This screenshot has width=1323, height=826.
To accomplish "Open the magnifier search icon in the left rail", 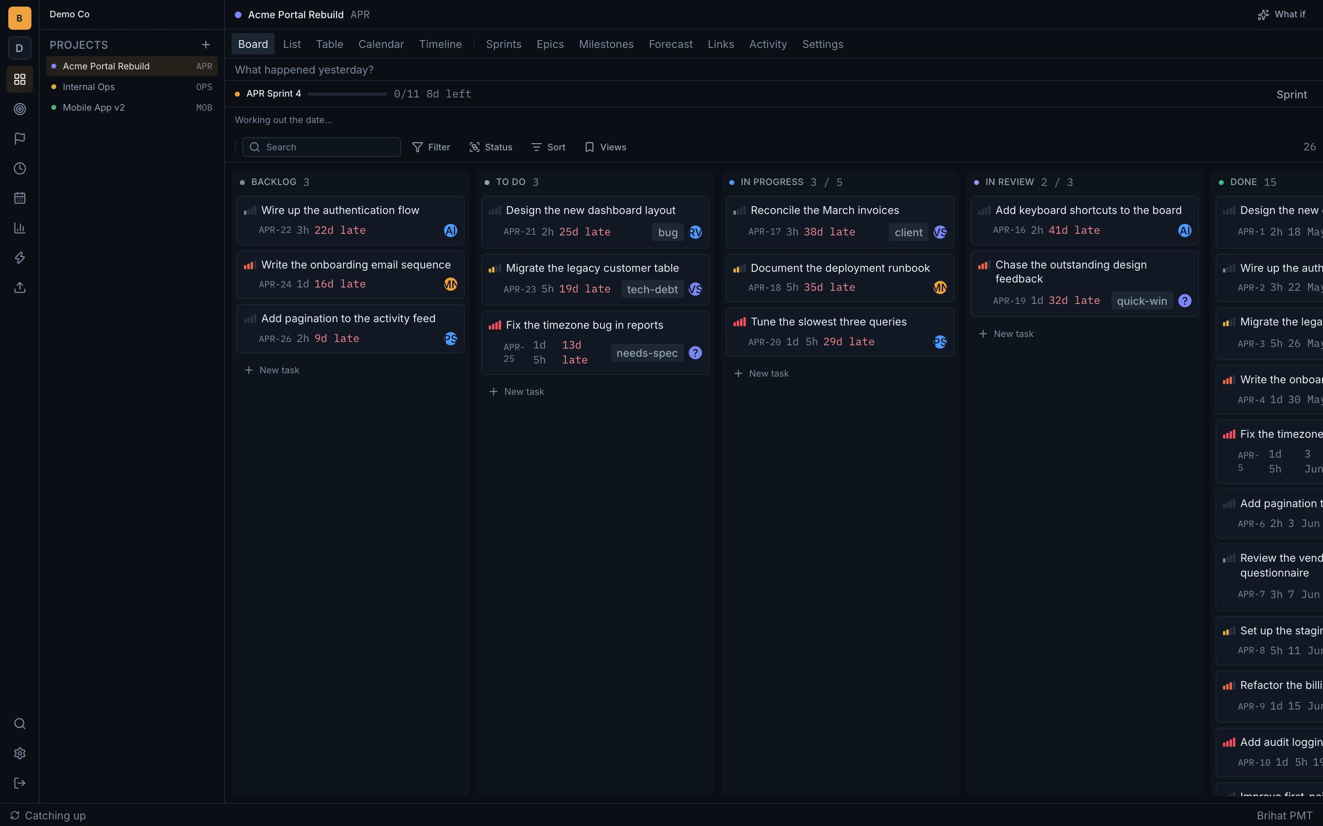I will (20, 724).
